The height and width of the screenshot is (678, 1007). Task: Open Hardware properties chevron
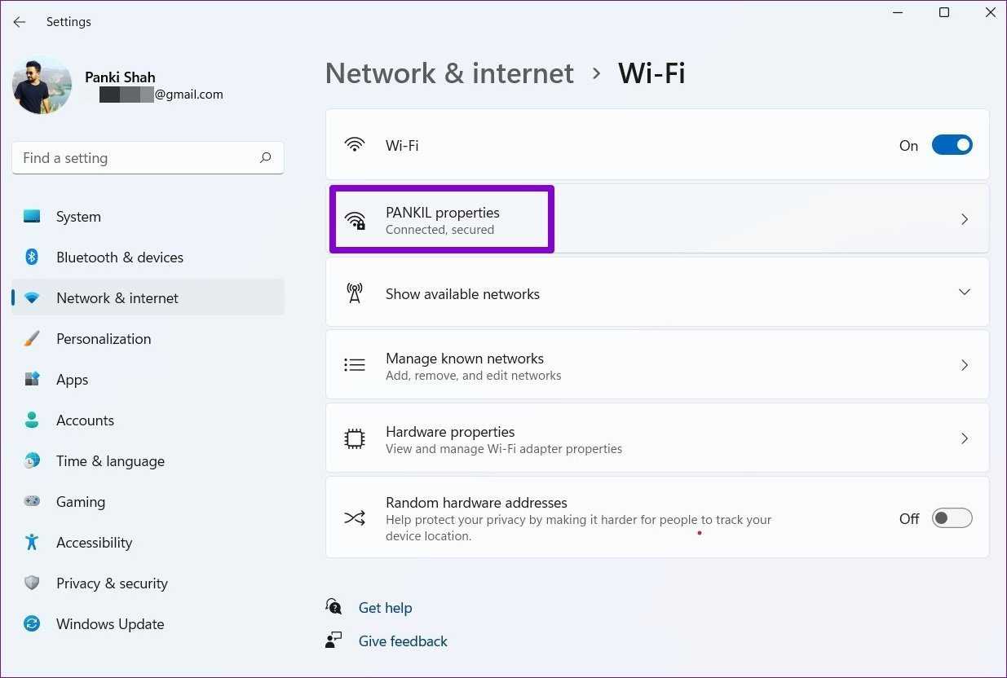(x=964, y=438)
